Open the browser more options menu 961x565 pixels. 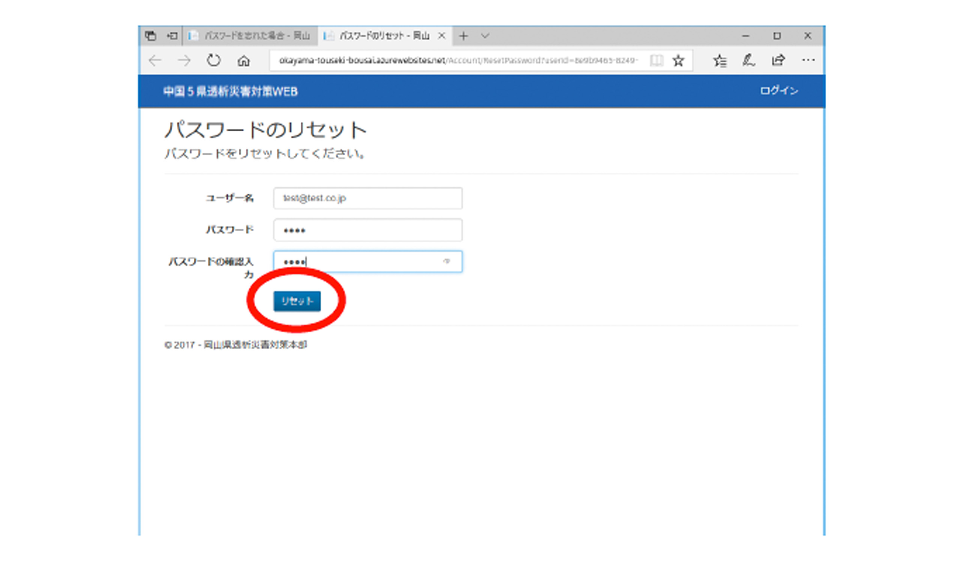click(x=808, y=60)
